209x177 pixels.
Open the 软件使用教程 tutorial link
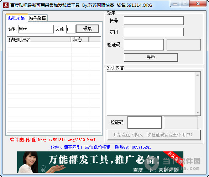(x=53, y=140)
